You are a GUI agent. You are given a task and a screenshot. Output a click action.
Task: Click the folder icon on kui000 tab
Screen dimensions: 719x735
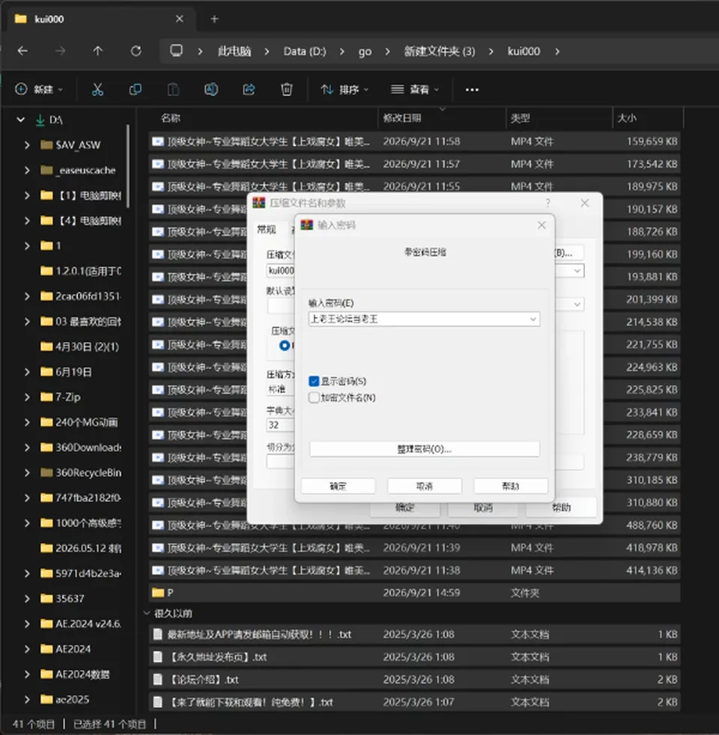[21, 19]
